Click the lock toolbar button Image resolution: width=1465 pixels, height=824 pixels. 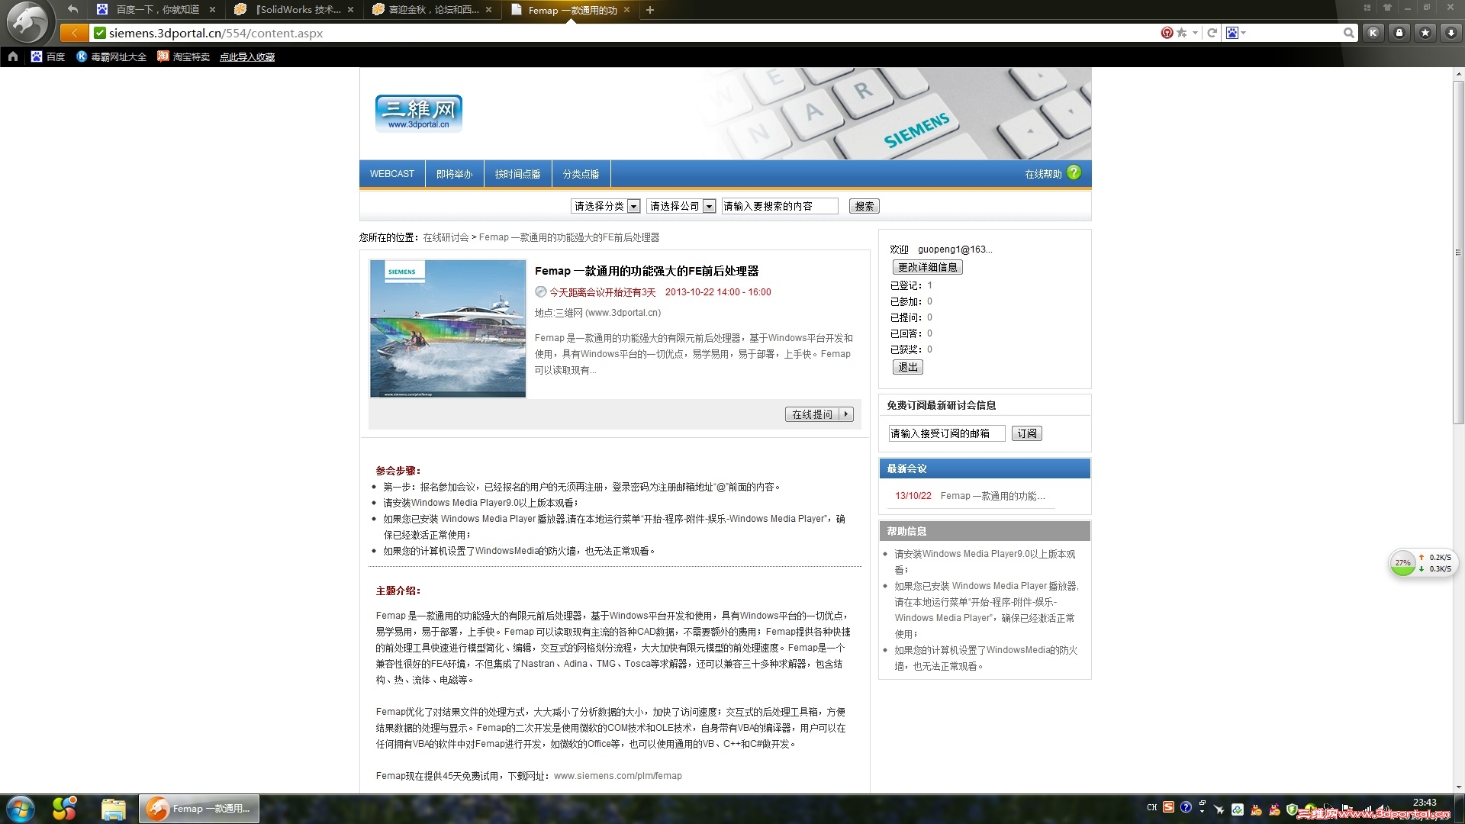(x=1399, y=33)
